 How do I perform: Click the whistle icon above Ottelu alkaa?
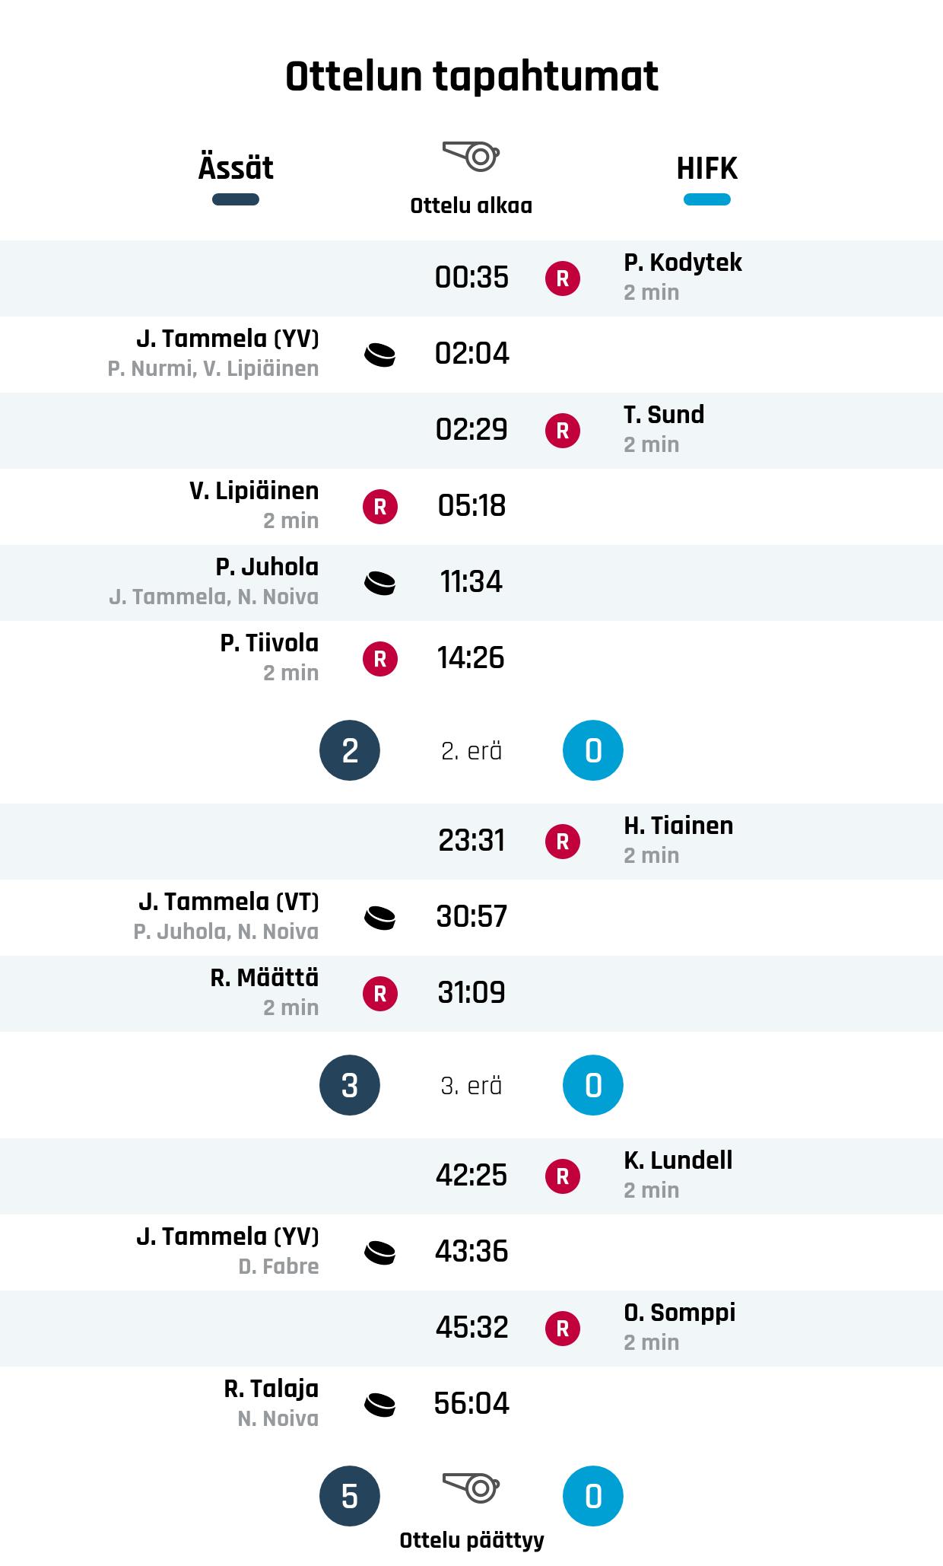click(471, 156)
